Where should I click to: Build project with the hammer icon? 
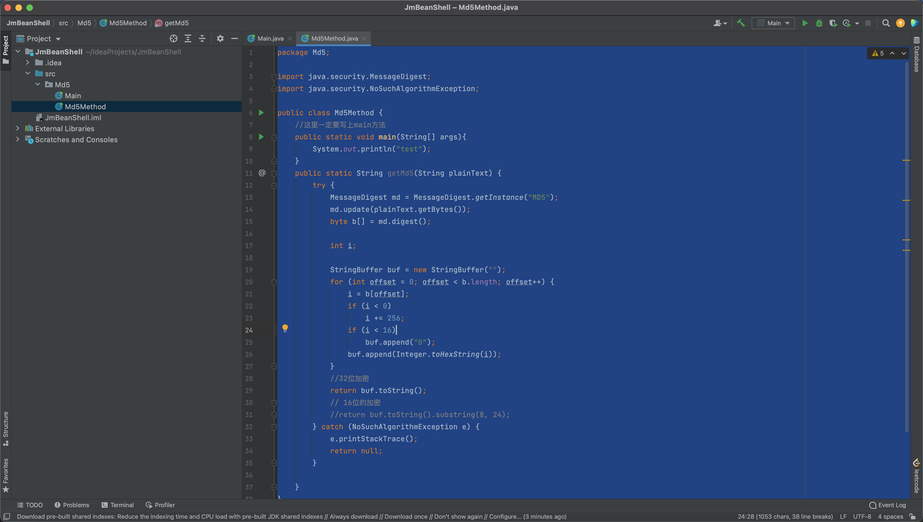click(x=741, y=23)
